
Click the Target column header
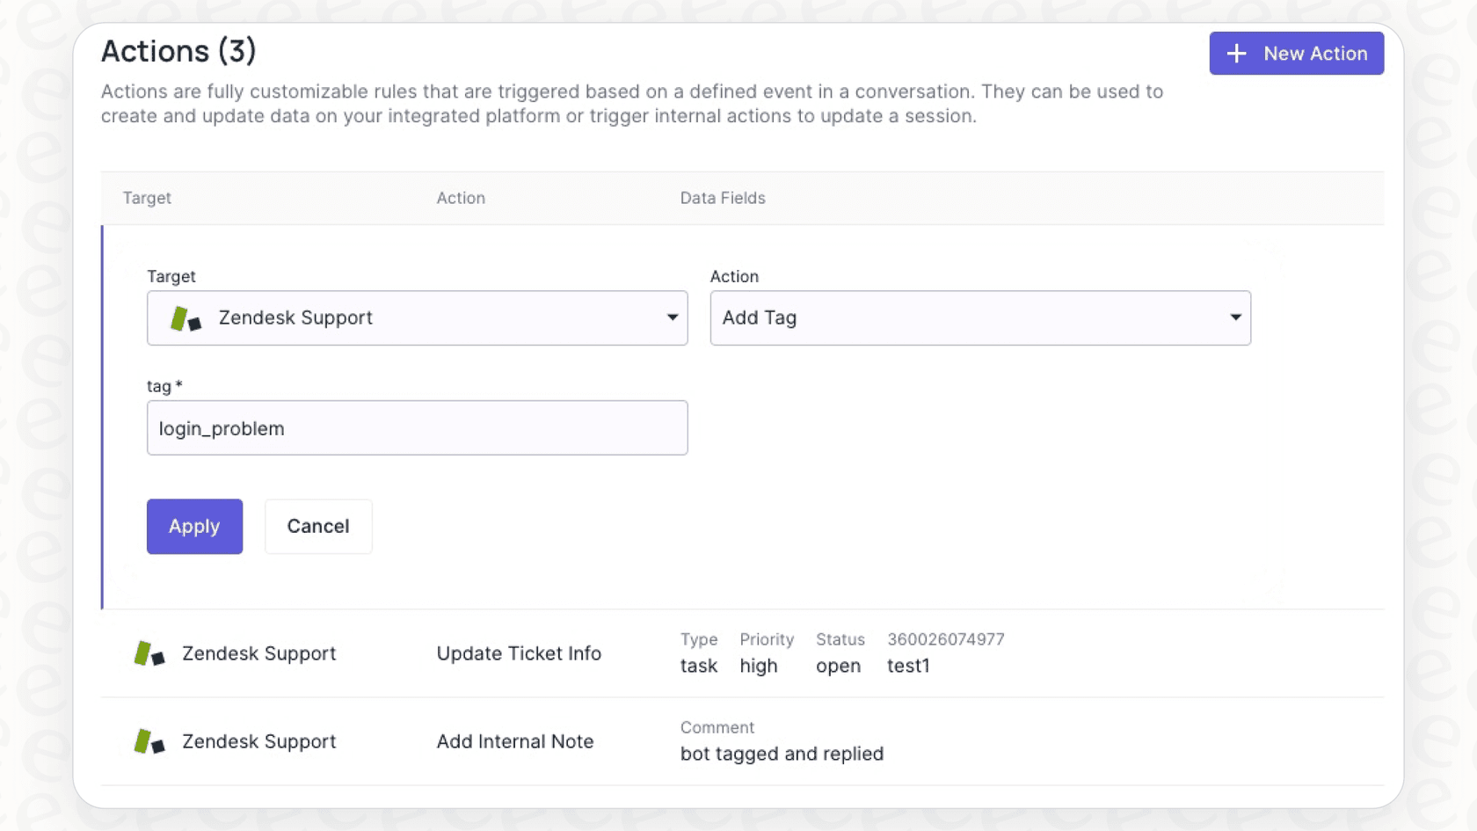click(x=147, y=198)
